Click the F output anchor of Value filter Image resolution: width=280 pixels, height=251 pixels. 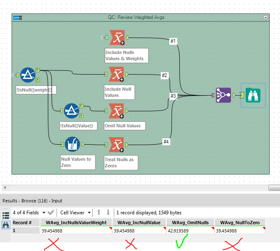pyautogui.click(x=81, y=116)
